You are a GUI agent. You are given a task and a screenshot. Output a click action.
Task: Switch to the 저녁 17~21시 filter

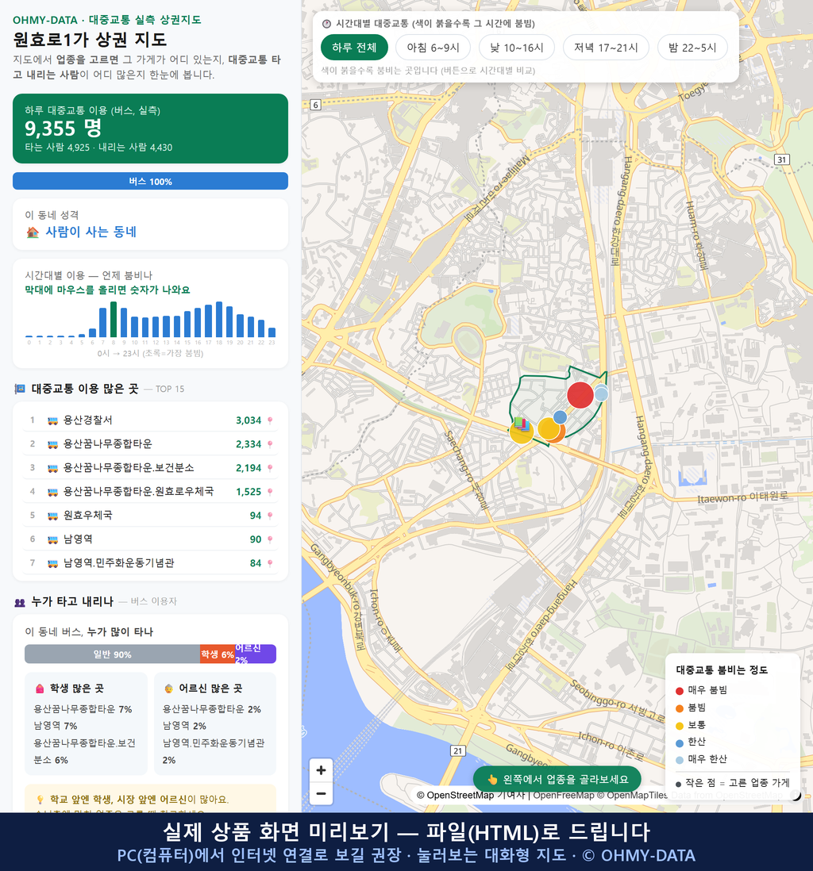click(x=606, y=48)
